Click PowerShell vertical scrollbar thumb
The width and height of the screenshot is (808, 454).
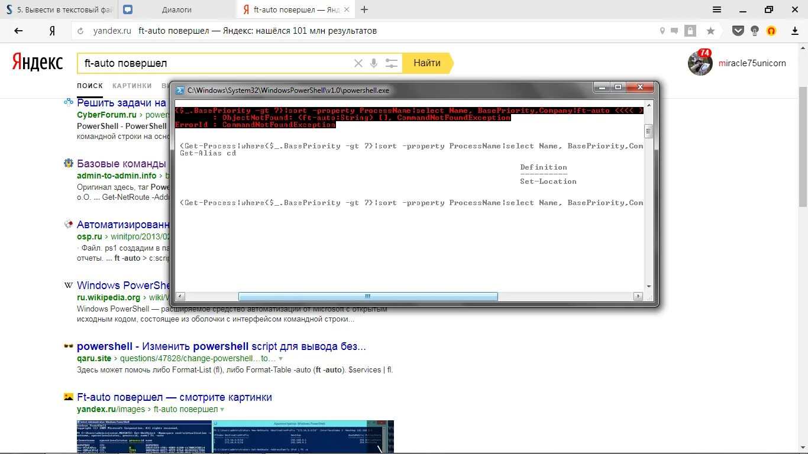[x=648, y=131]
